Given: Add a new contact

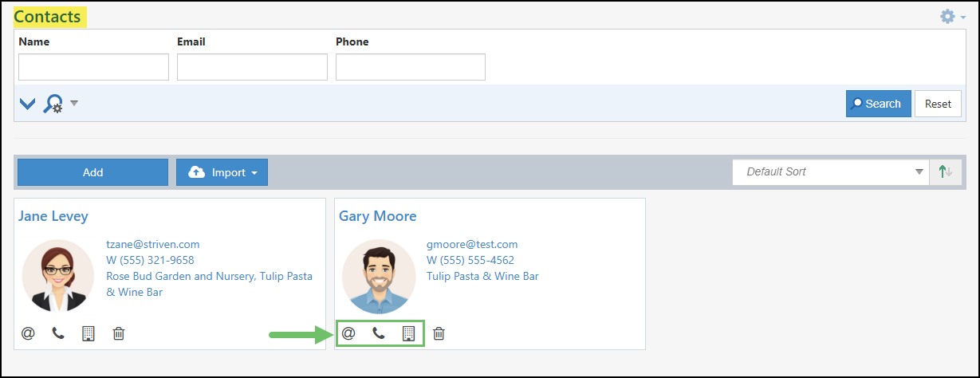Looking at the screenshot, I should point(92,172).
